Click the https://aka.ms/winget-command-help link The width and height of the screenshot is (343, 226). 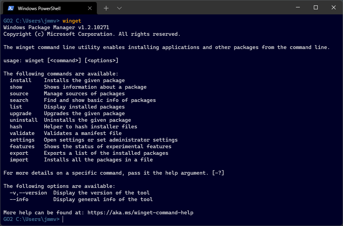point(140,213)
